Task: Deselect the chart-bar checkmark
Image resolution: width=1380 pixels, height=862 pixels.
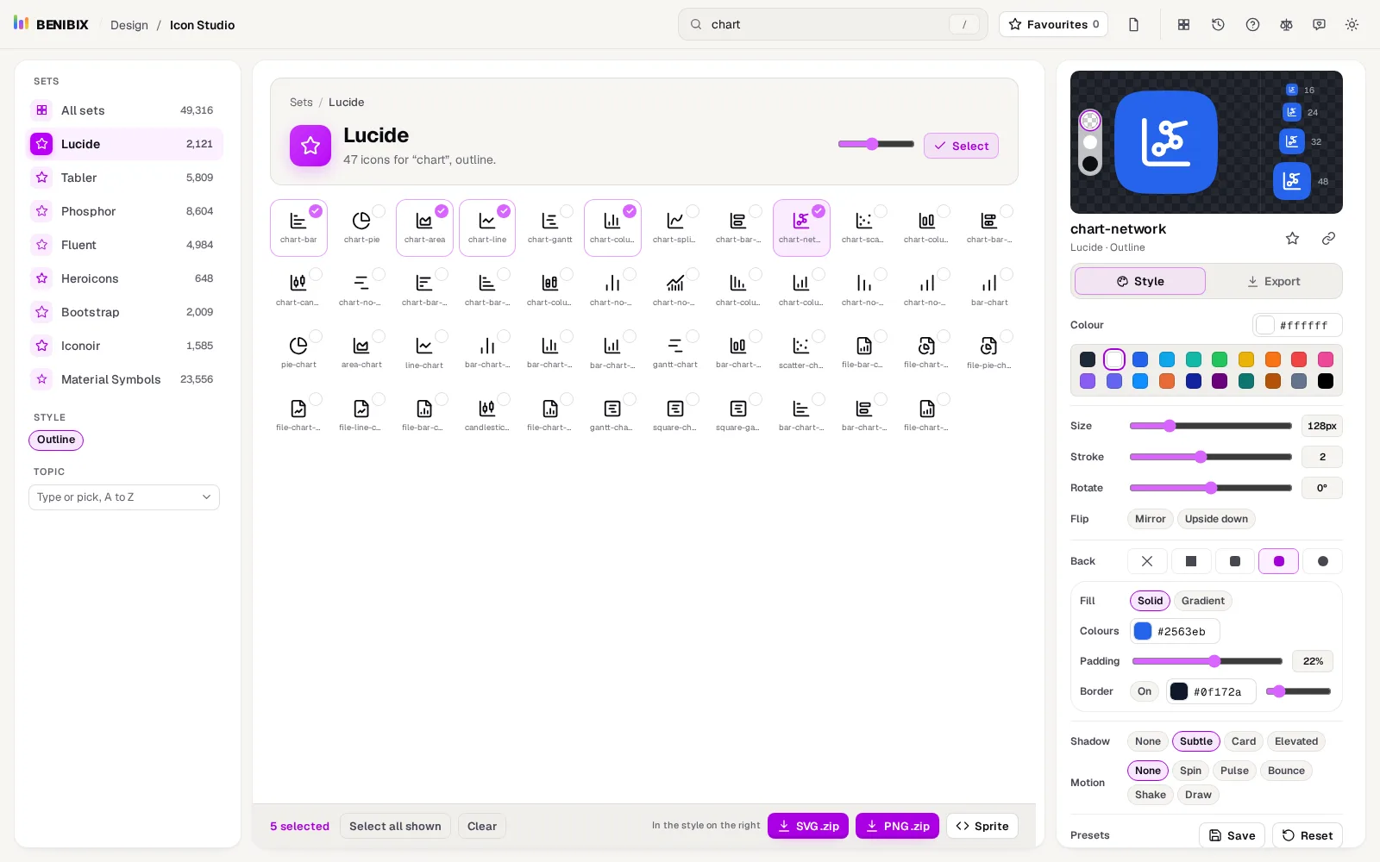Action: 316,211
